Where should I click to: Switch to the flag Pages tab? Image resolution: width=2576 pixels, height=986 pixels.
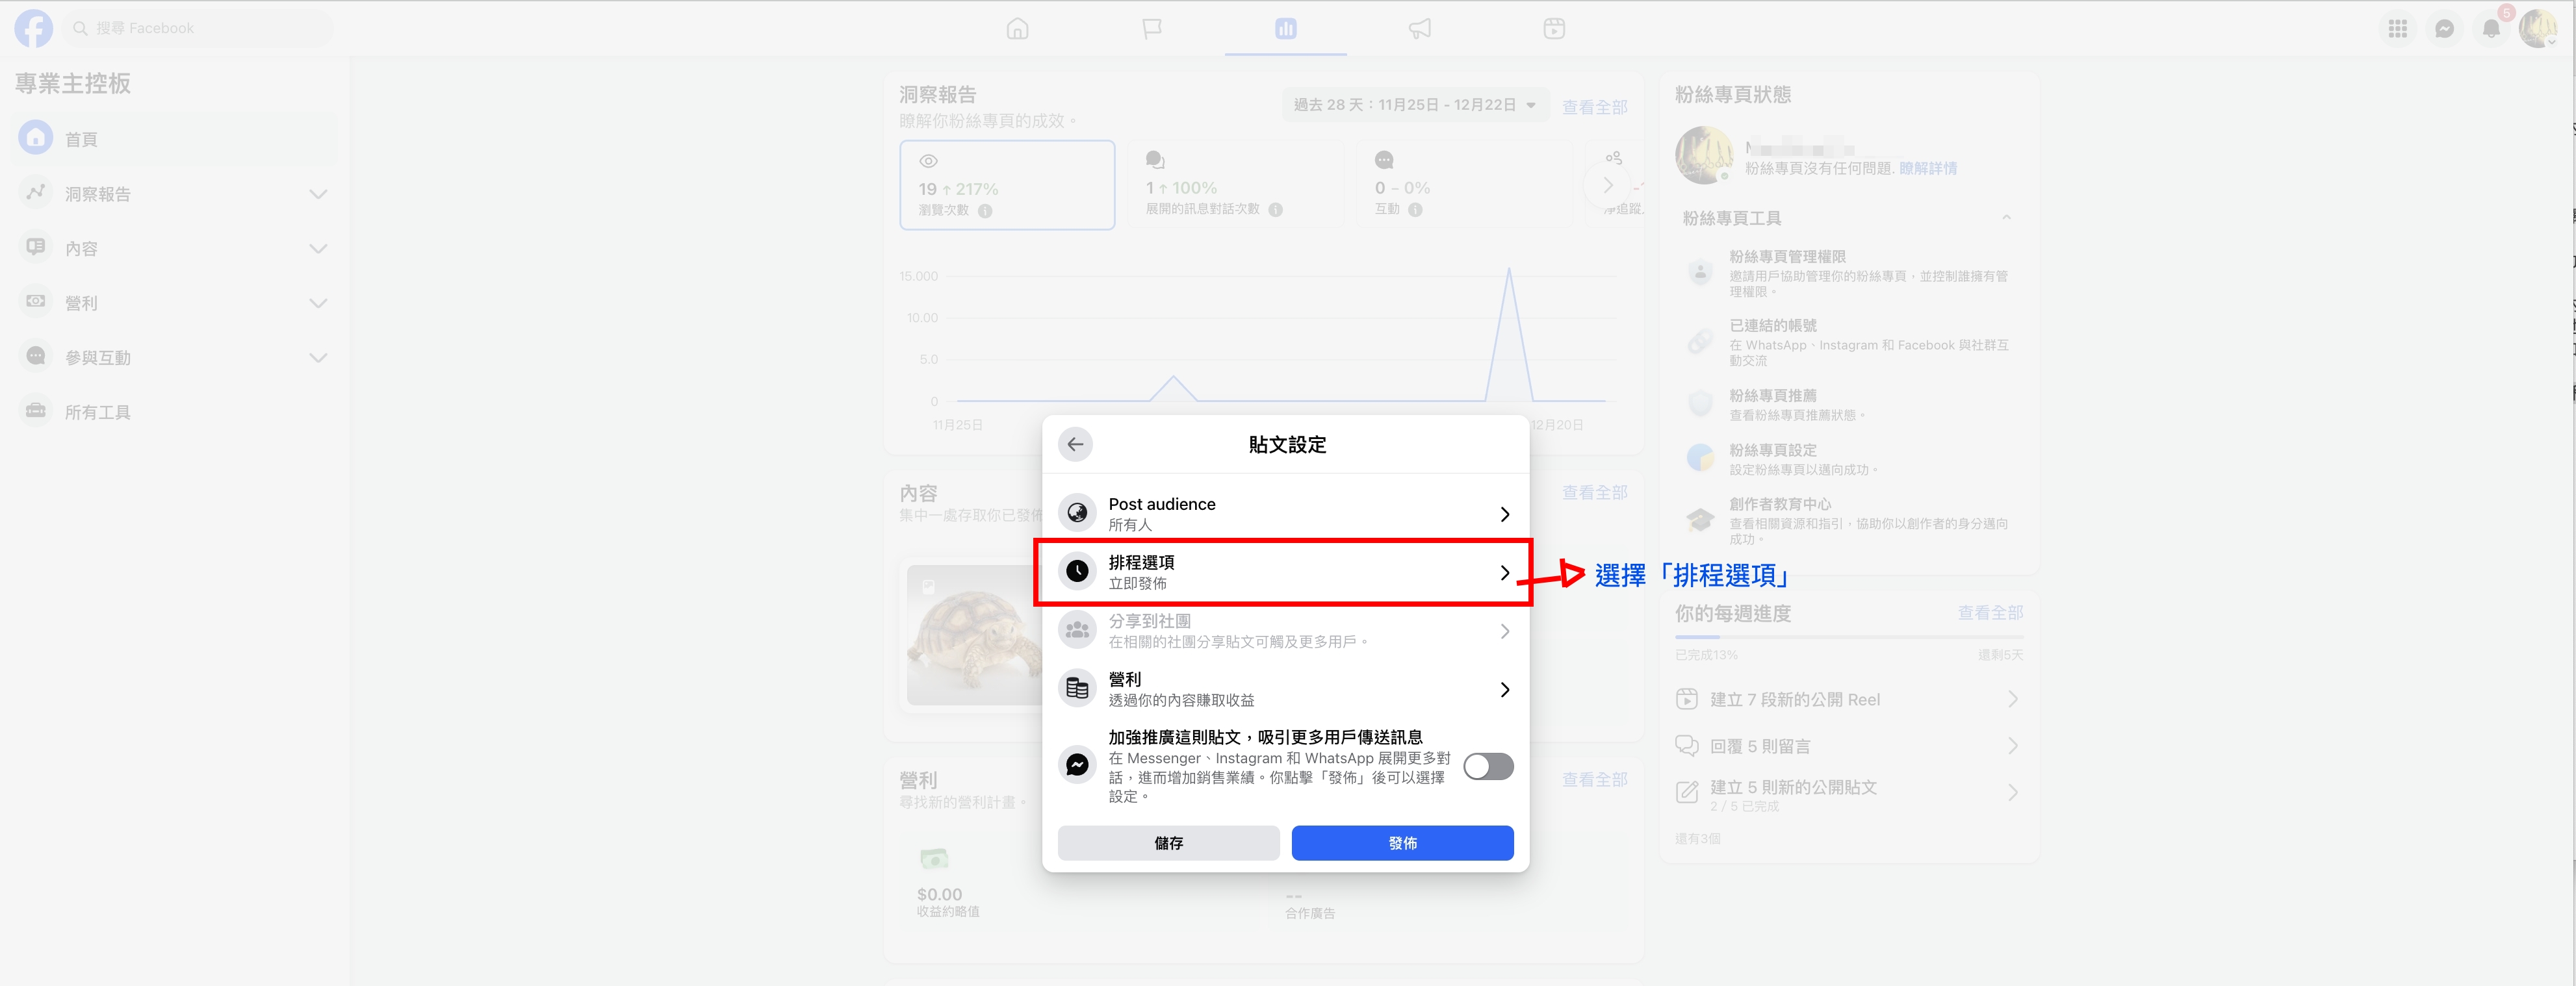(x=1152, y=28)
